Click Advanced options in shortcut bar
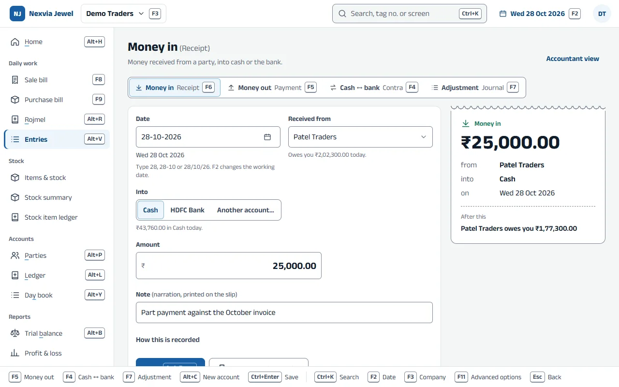This screenshot has width=619, height=387. click(488, 377)
